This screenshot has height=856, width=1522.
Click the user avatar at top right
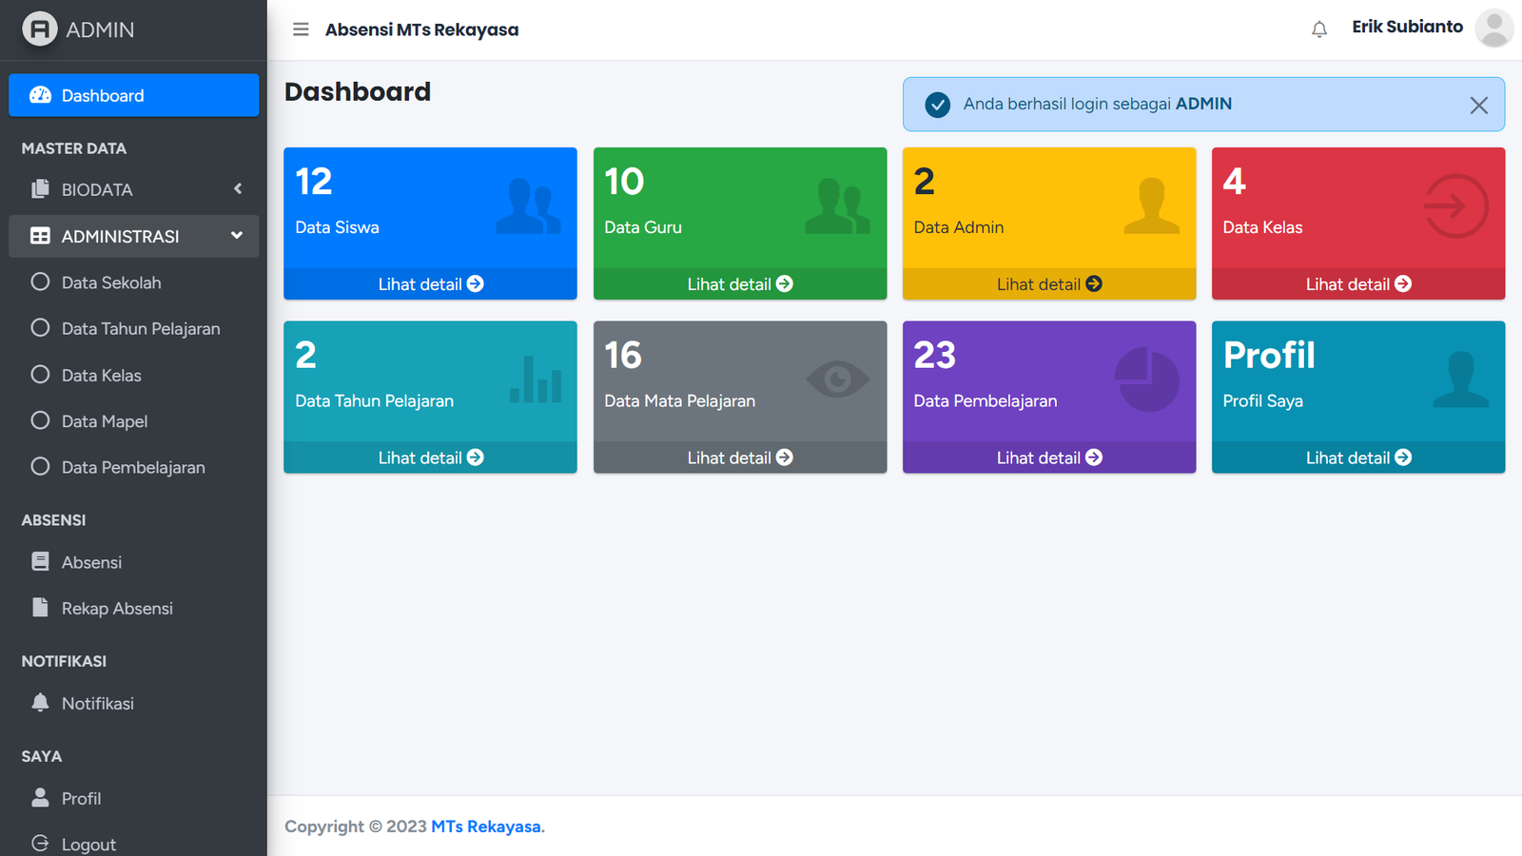pos(1493,29)
